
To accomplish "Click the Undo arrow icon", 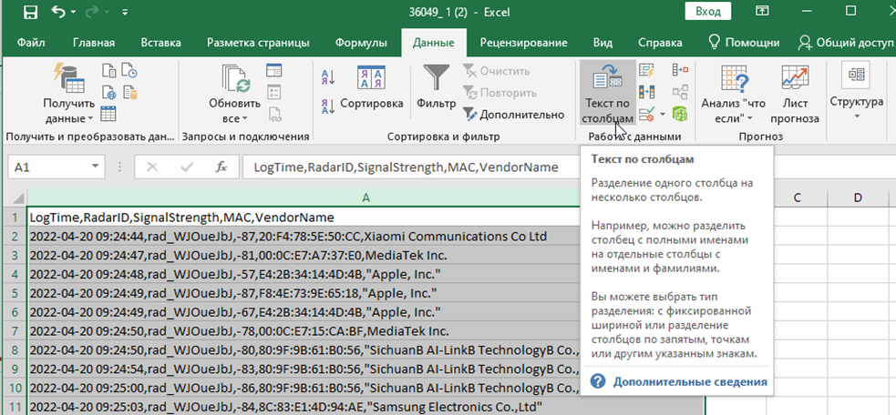I will [59, 12].
